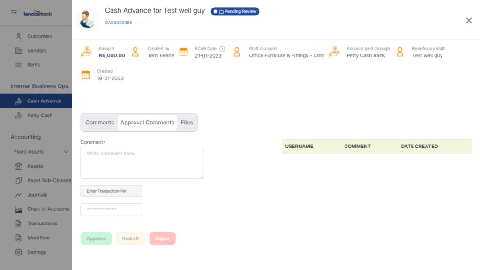Open Settings with the gear icon

[19, 252]
